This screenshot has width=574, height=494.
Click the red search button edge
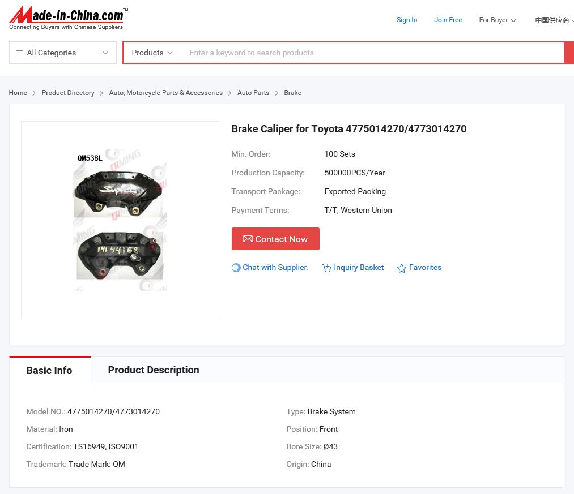click(569, 53)
